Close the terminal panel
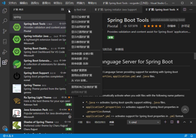Screen dimensions: 196x138 point(191,122)
